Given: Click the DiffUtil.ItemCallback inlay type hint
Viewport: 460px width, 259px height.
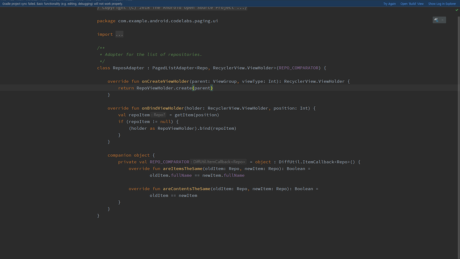Looking at the screenshot, I should (x=219, y=162).
